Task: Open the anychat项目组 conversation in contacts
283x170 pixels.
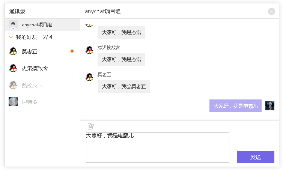Action: pos(42,25)
